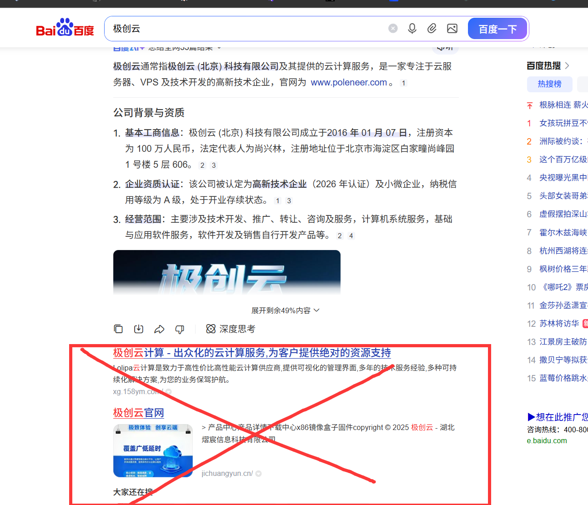The height and width of the screenshot is (505, 588).
Task: Clear the search box with the X icon
Action: [x=393, y=29]
